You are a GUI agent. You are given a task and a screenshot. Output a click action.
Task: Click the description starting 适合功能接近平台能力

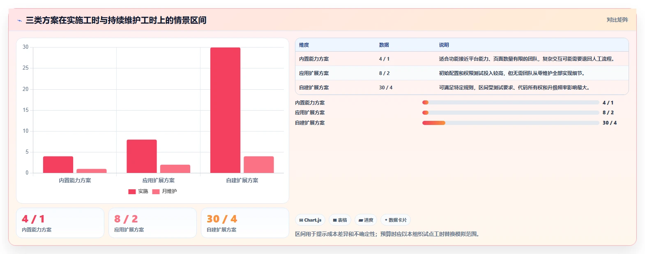[528, 59]
